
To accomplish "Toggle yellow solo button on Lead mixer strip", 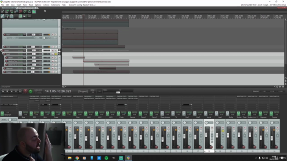I will tap(223, 131).
